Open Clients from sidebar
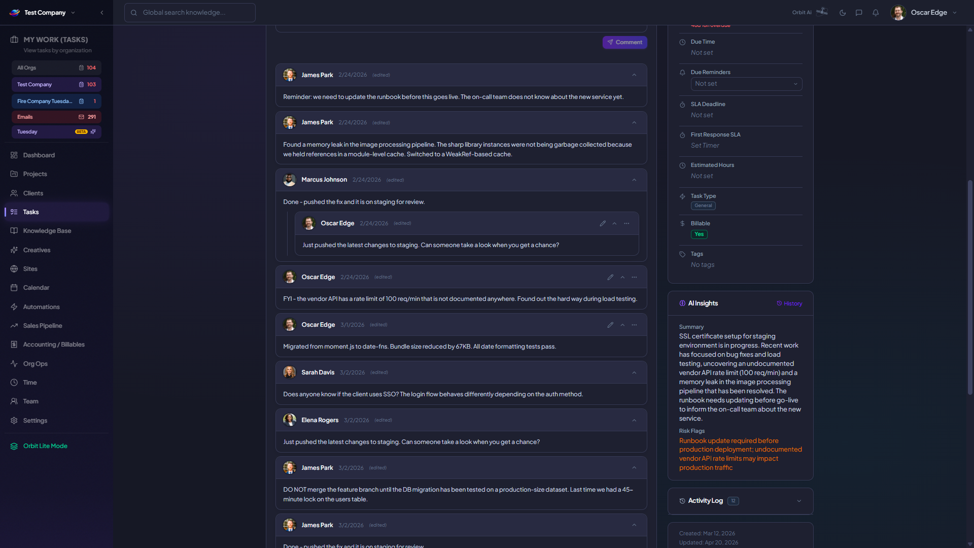Viewport: 974px width, 548px height. pos(56,193)
